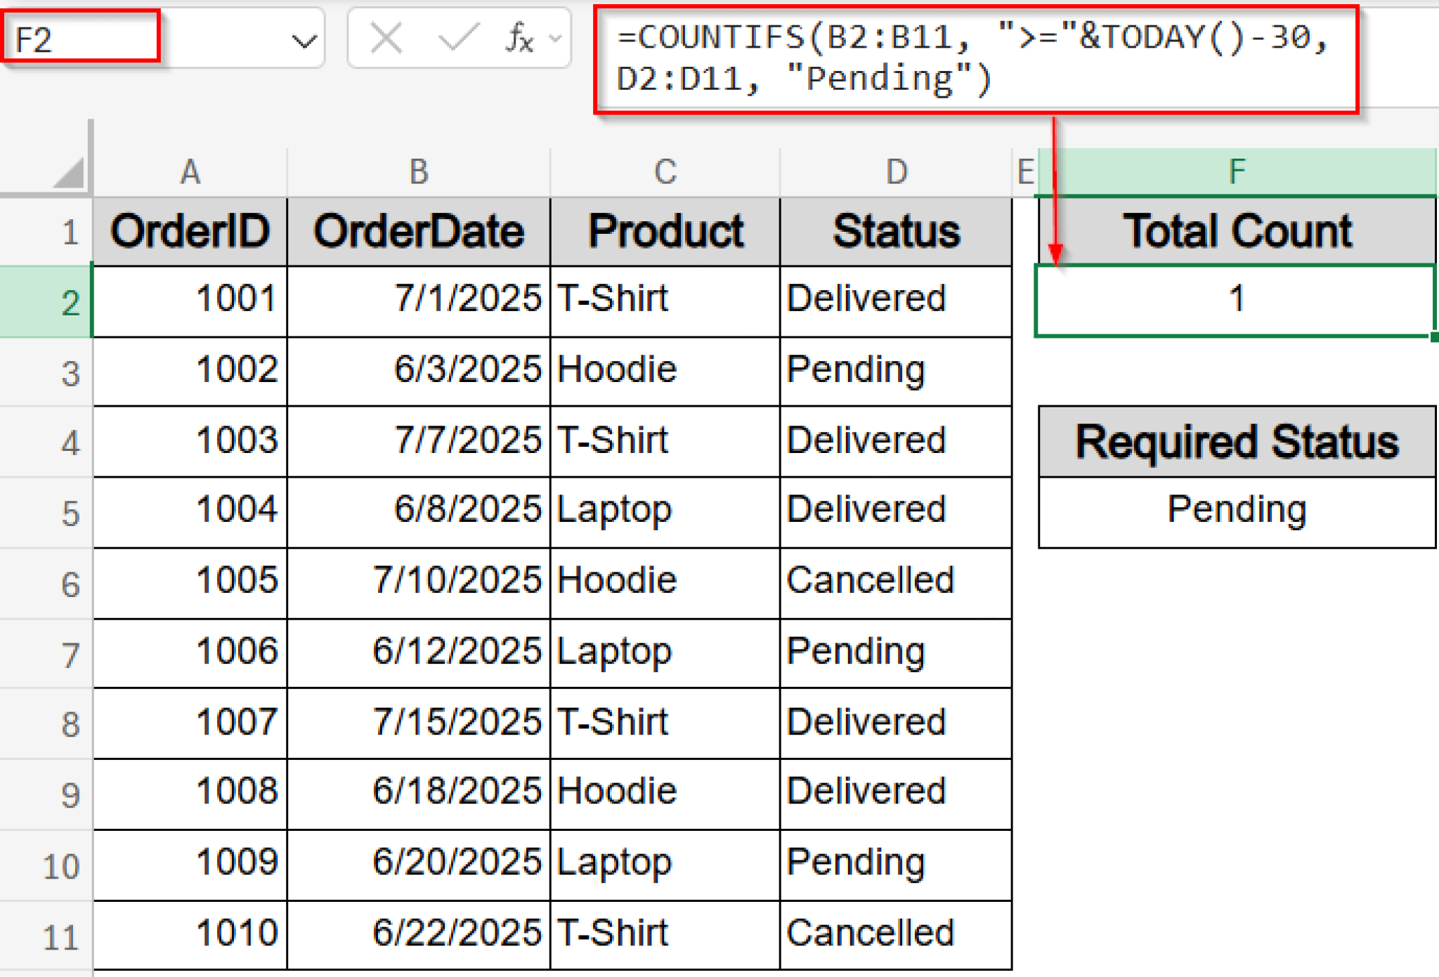The width and height of the screenshot is (1439, 977).
Task: Click the Cancel (X) icon in formula bar
Action: [x=385, y=39]
